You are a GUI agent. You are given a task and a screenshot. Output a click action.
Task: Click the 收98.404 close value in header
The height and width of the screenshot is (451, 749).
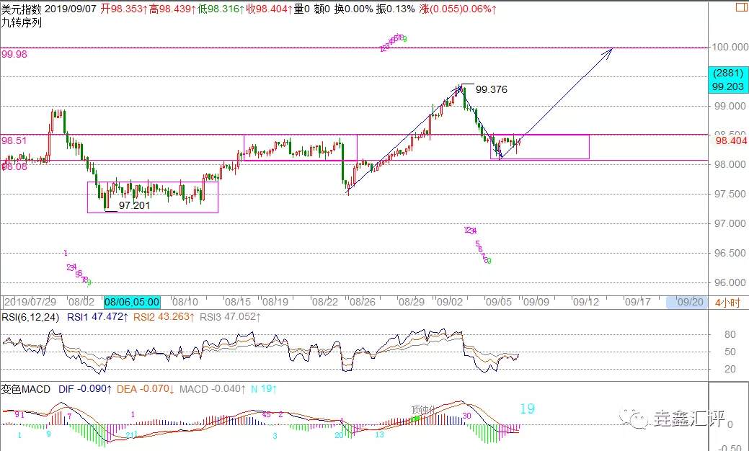tap(270, 9)
